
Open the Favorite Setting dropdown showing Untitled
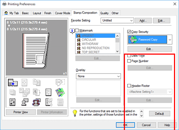tap(117, 20)
